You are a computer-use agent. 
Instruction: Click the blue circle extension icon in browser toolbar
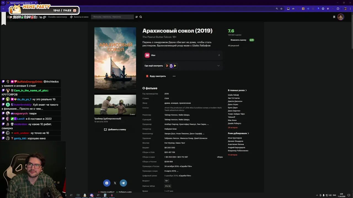[323, 9]
